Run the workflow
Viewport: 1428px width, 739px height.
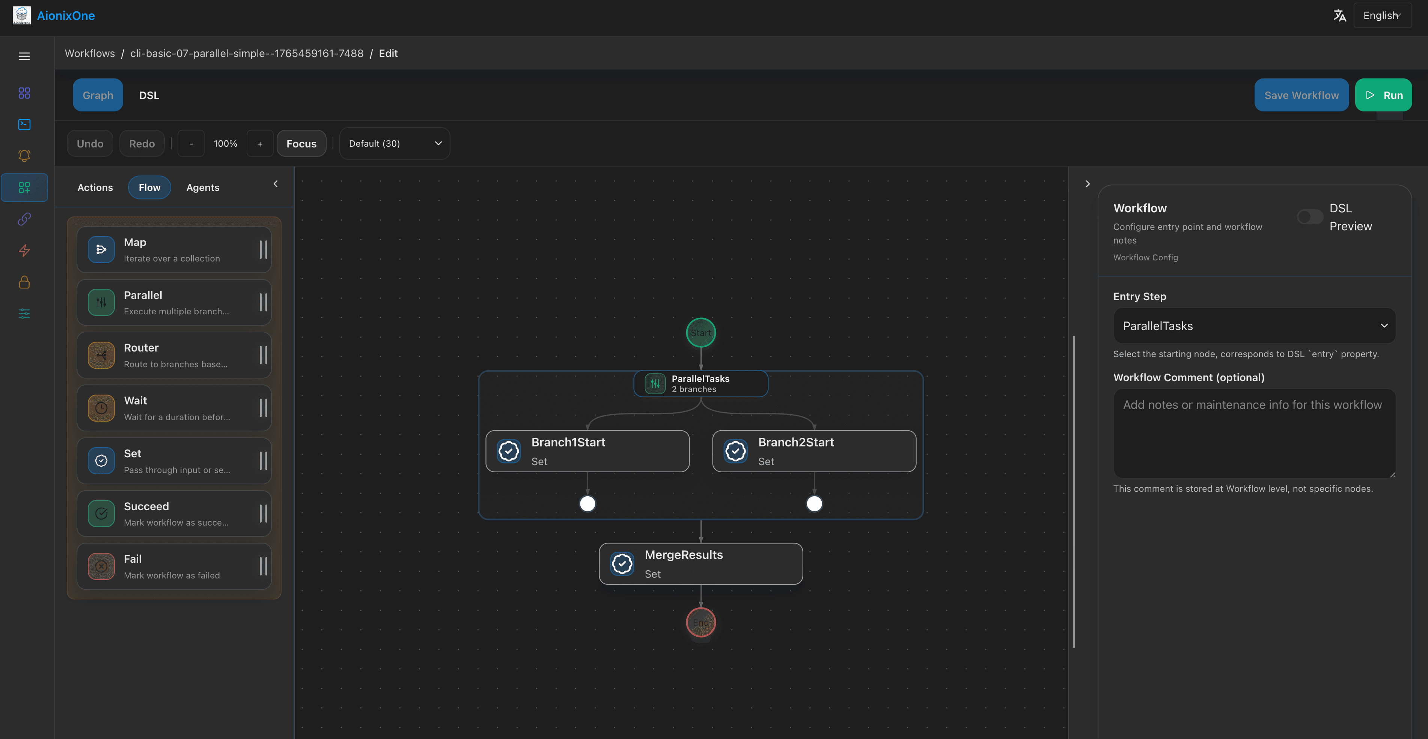tap(1384, 95)
